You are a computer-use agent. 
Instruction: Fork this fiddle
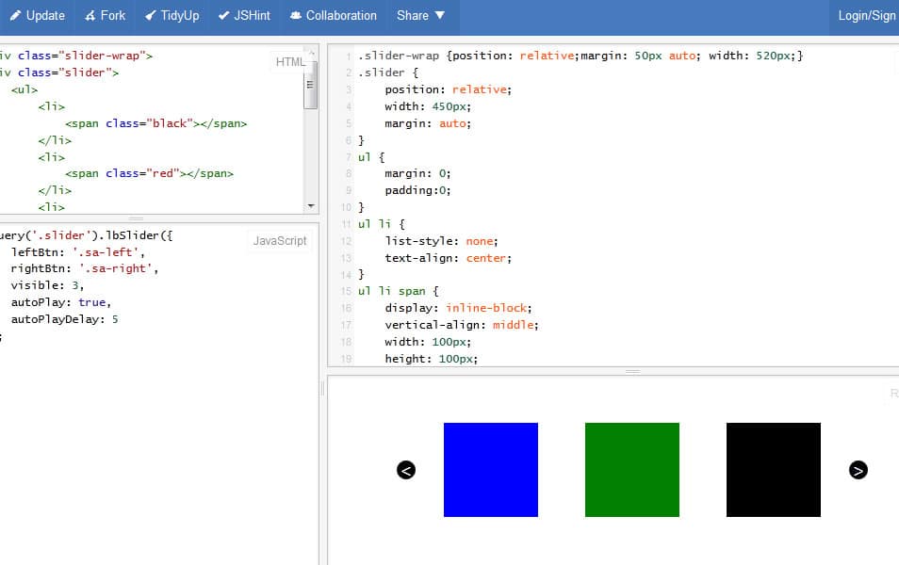pyautogui.click(x=105, y=16)
